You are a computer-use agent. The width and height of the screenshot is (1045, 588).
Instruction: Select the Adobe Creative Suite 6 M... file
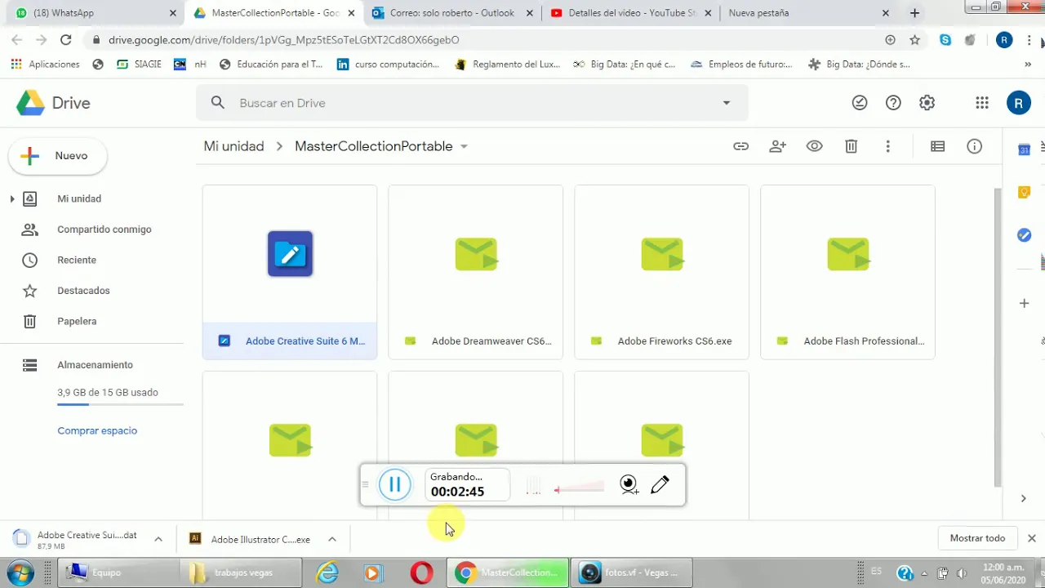click(290, 272)
